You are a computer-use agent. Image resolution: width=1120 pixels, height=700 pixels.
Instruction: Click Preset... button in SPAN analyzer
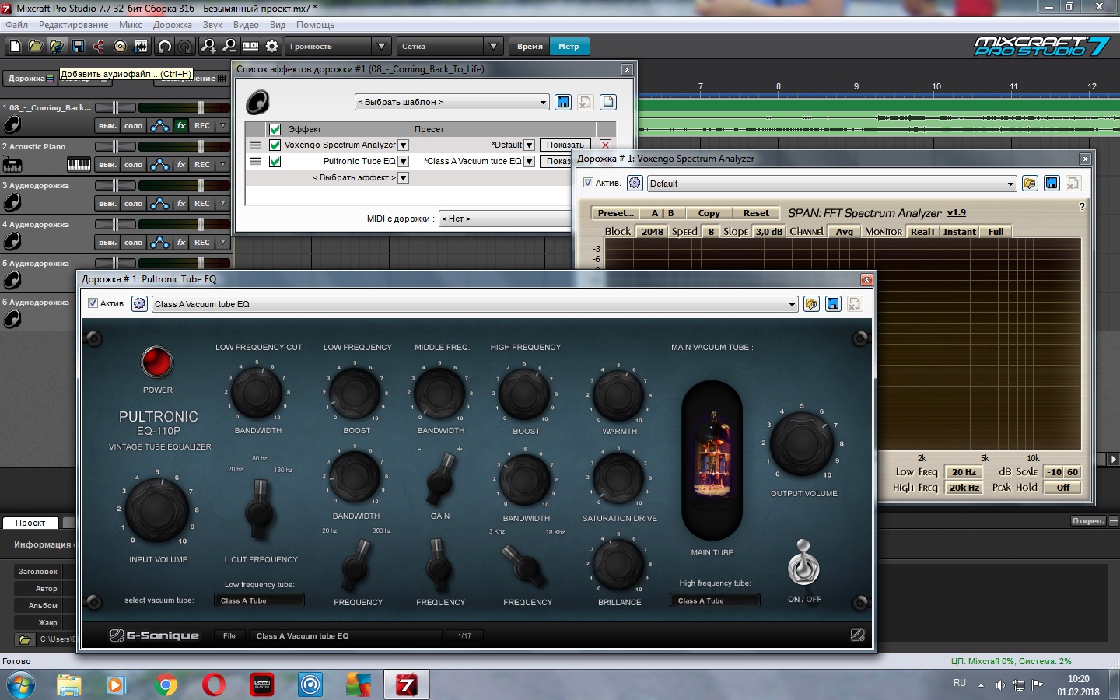point(615,213)
